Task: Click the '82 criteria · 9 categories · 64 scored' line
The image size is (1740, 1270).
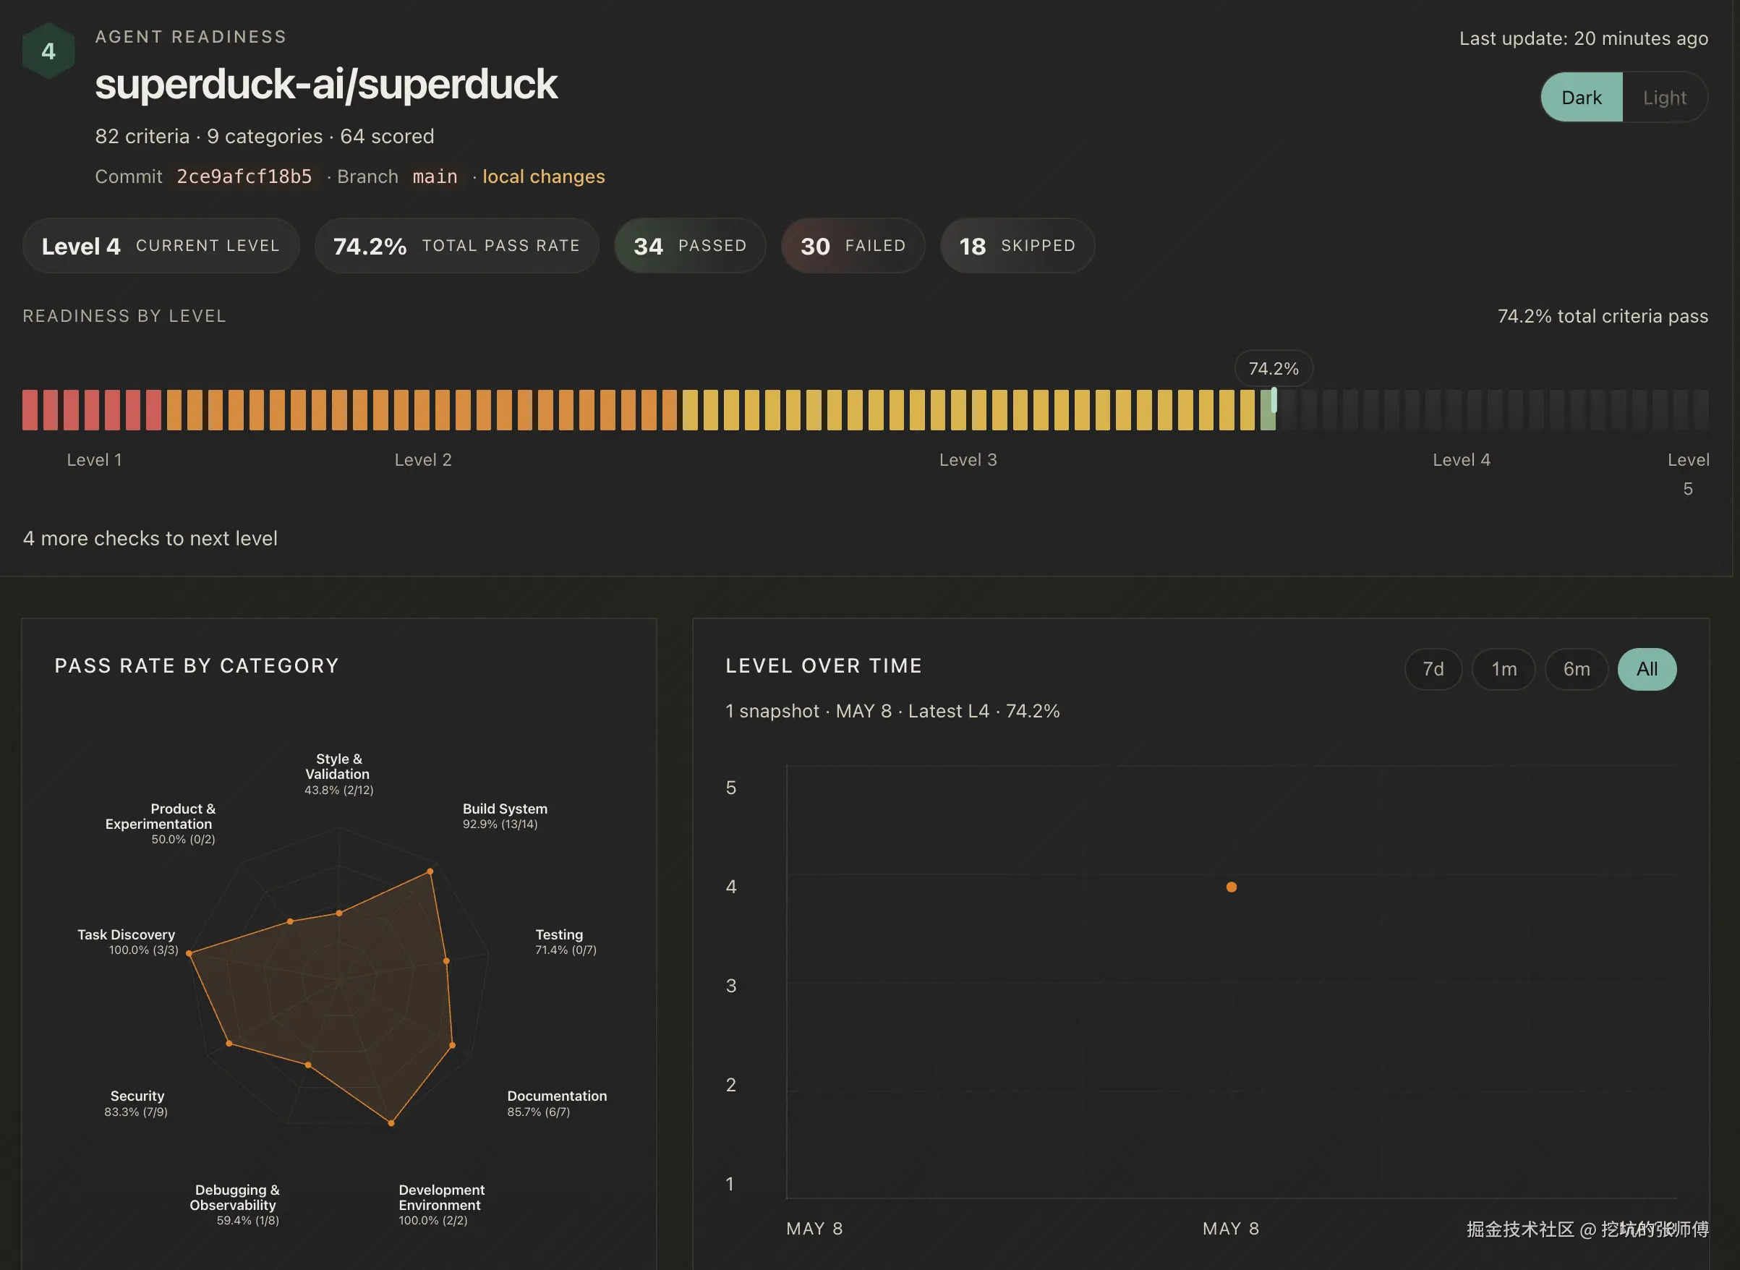Action: pos(265,136)
